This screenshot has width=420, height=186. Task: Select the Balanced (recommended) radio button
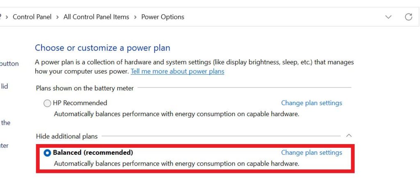click(47, 153)
